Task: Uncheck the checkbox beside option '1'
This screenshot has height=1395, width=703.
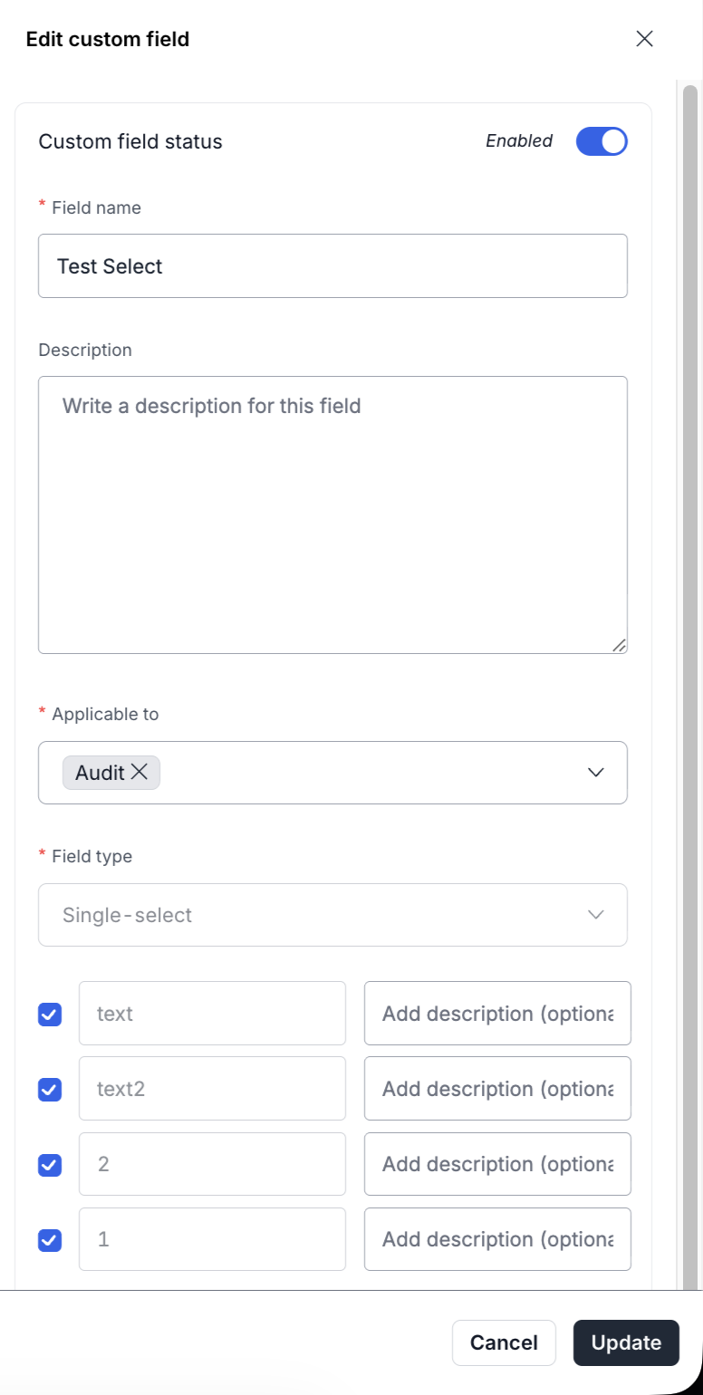Action: 50,1239
